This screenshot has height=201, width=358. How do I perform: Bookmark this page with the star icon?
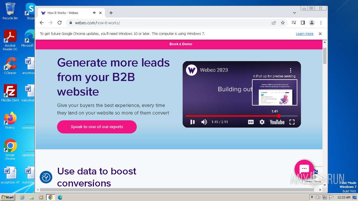tap(283, 23)
